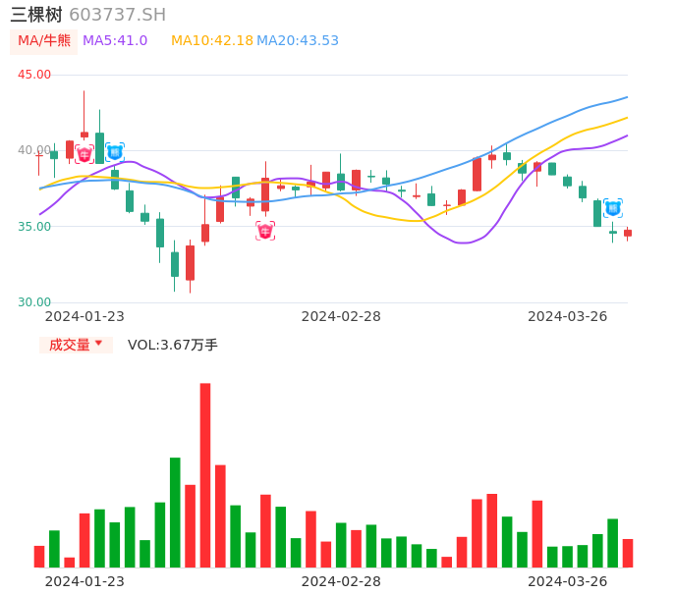Viewport: 674px width, 595px height.
Task: Toggle the MA10 line label
Action: point(211,41)
